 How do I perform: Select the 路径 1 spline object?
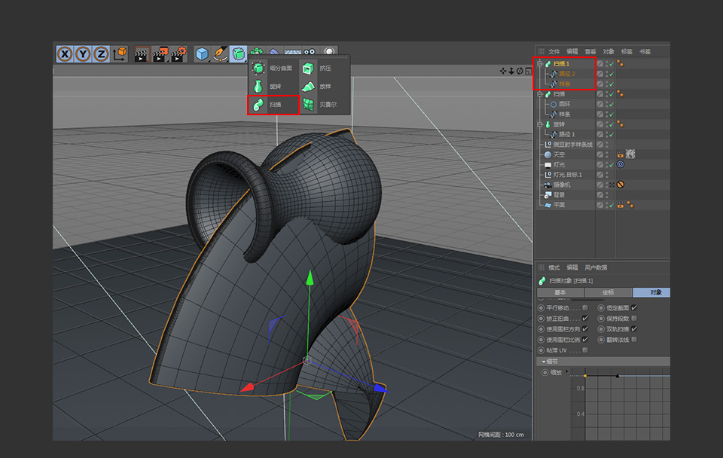[566, 135]
